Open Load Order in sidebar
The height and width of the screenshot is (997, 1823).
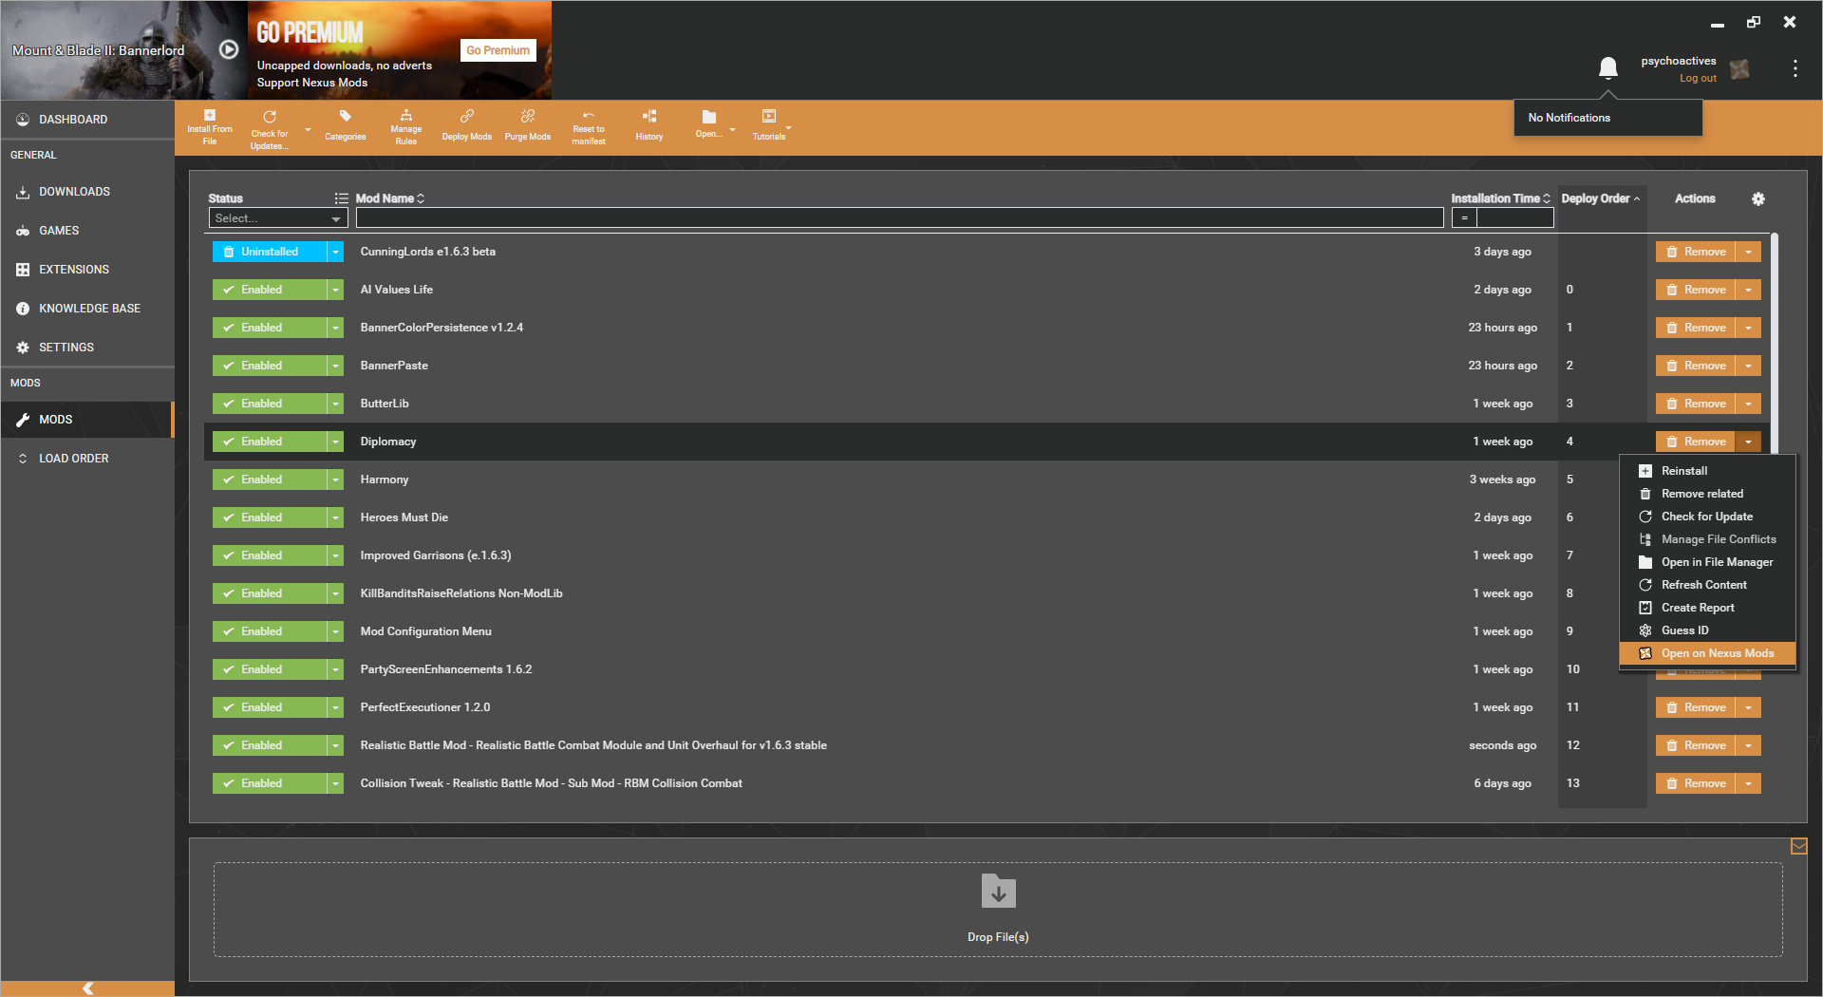[x=87, y=459]
